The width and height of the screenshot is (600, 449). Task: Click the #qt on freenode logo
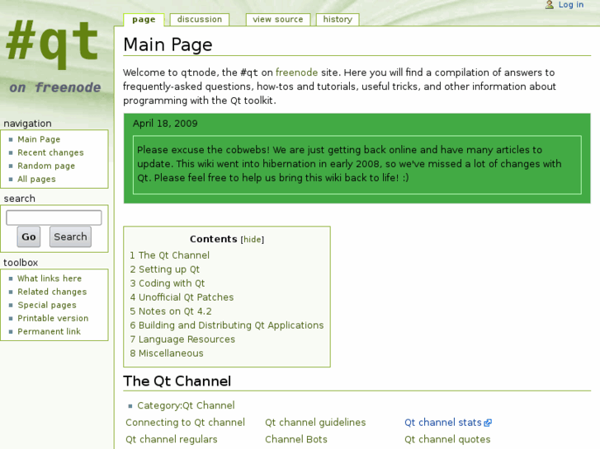coord(54,55)
